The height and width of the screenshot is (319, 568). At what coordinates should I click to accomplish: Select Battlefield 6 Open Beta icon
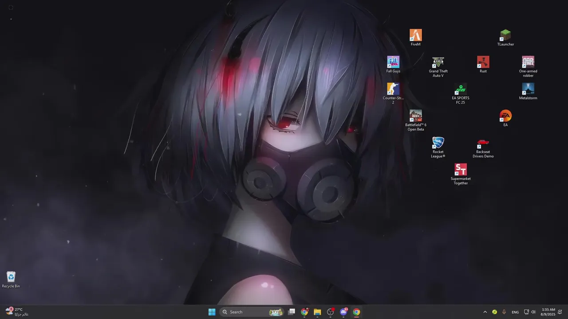(x=416, y=121)
